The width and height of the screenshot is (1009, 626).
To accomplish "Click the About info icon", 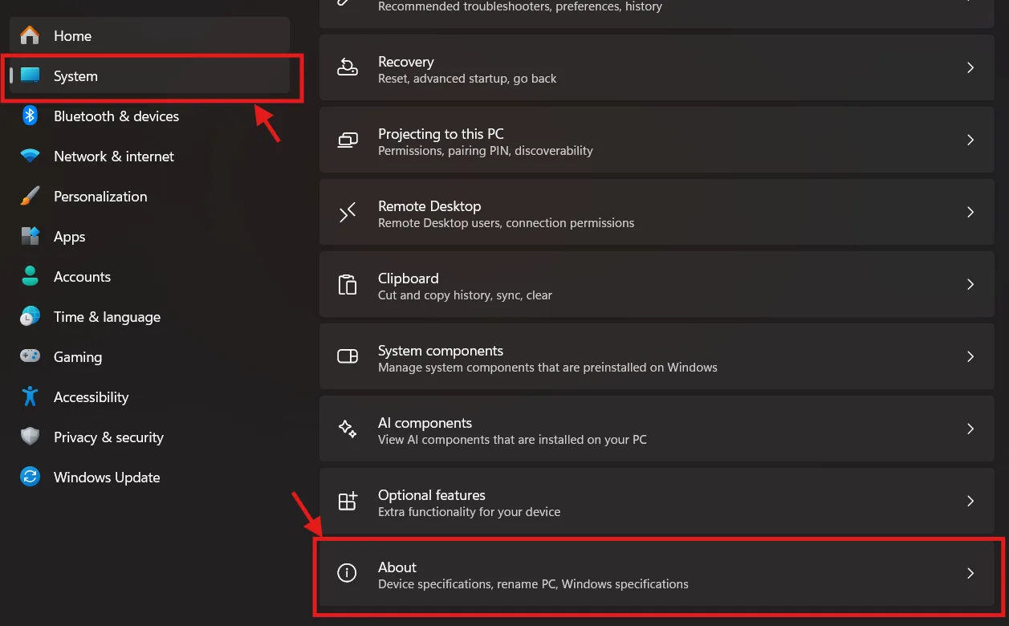I will point(347,573).
